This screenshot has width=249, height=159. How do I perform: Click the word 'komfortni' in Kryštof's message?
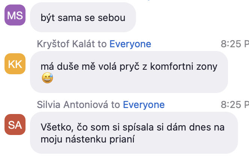[172, 66]
